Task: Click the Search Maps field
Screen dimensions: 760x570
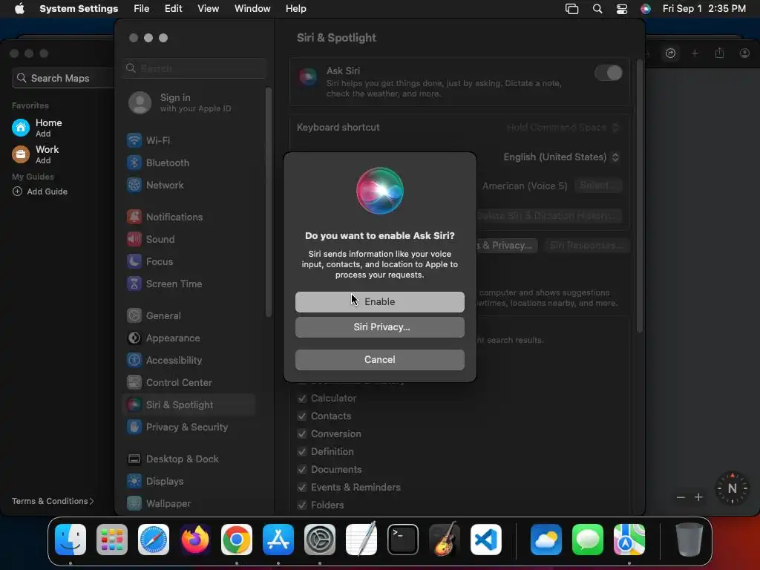Action: tap(63, 78)
